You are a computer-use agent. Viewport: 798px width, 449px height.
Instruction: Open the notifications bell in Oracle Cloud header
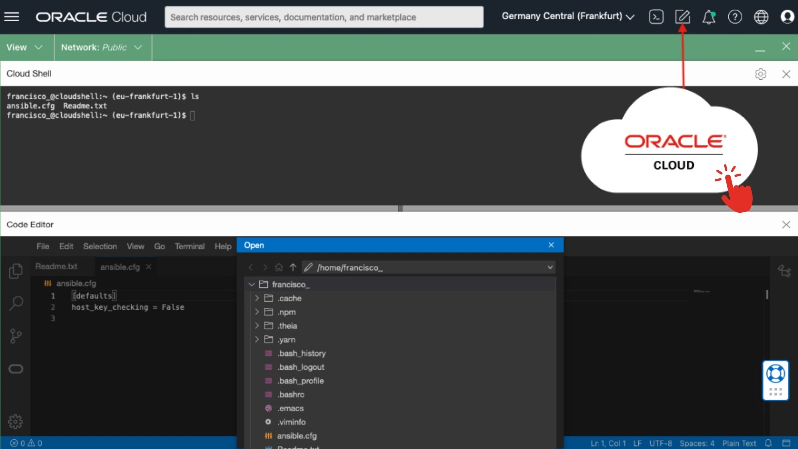tap(709, 17)
